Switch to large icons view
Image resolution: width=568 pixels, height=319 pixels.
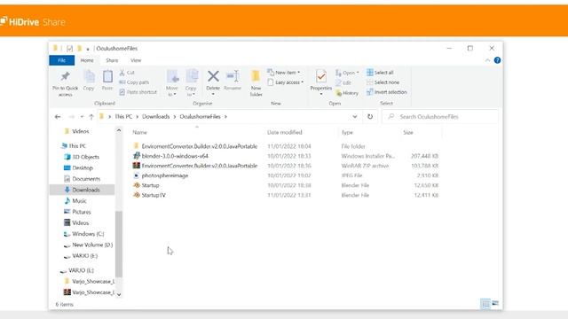[x=495, y=303]
